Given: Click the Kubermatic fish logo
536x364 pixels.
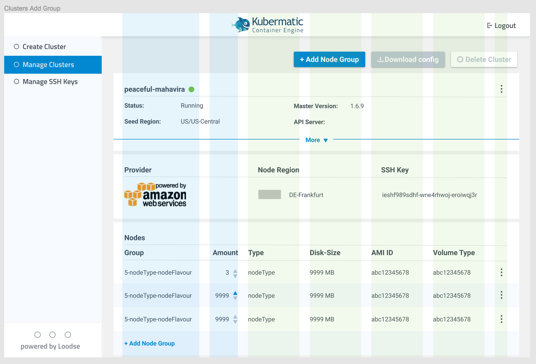Looking at the screenshot, I should coord(240,24).
